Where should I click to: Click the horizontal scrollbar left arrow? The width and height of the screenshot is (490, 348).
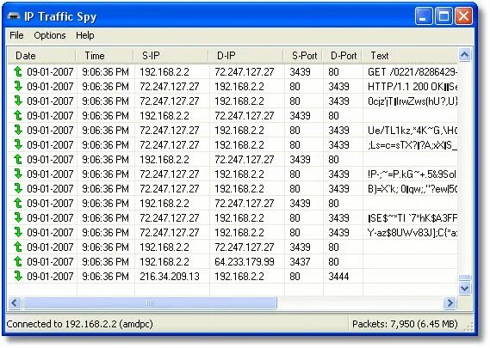[x=15, y=302]
